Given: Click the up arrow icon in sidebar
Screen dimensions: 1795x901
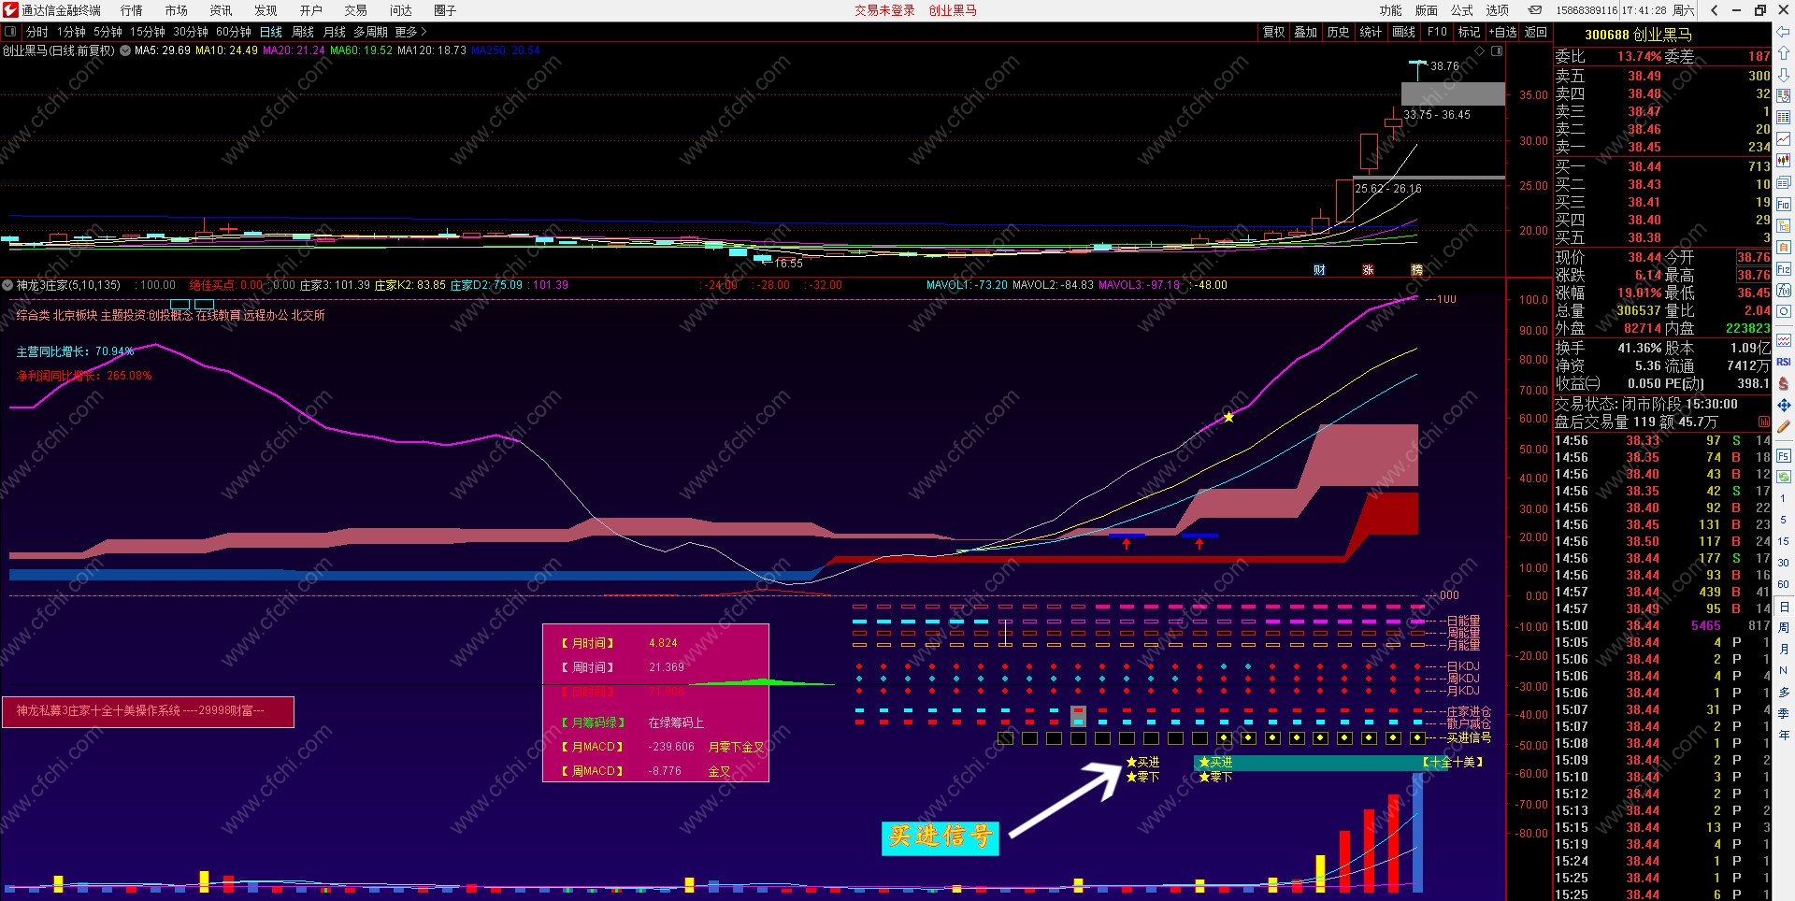Looking at the screenshot, I should (x=1784, y=52).
